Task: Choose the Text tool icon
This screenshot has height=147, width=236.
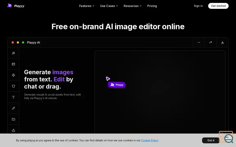Action: [13, 97]
